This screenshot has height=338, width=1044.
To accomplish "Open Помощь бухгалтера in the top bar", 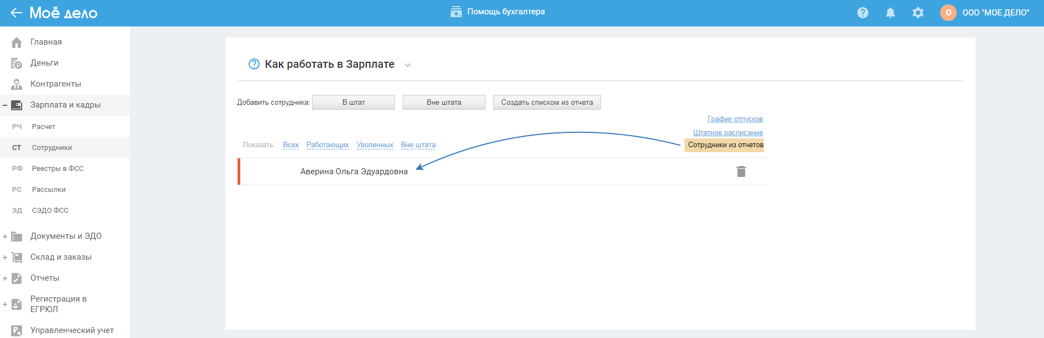I will click(498, 12).
